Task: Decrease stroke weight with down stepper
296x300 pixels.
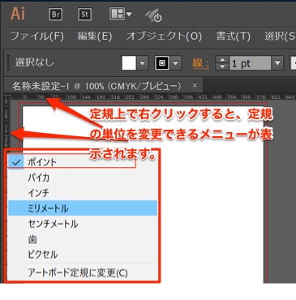Action: pos(222,66)
